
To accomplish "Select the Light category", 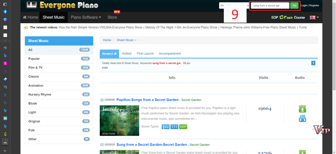I will pyautogui.click(x=59, y=112).
